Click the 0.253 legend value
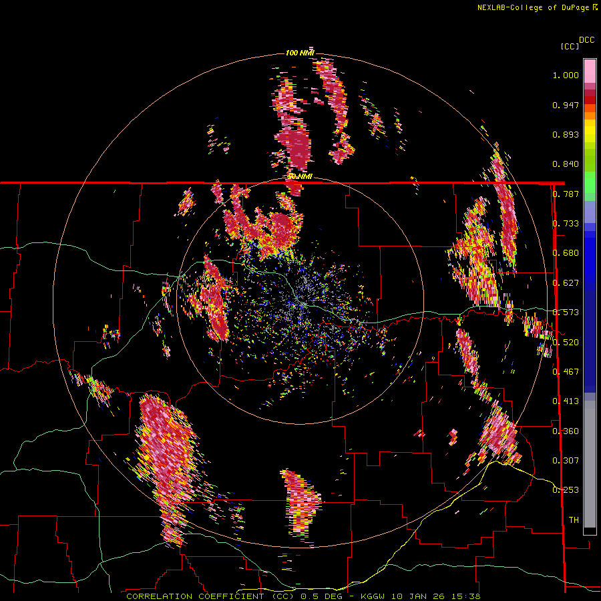Image resolution: width=601 pixels, height=601 pixels. tap(566, 490)
